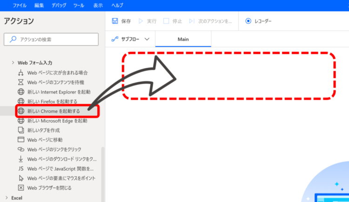Select Web ページに移動 text

point(45,140)
